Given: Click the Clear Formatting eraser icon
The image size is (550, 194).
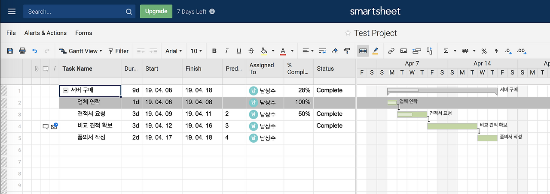Looking at the screenshot, I should [335, 51].
